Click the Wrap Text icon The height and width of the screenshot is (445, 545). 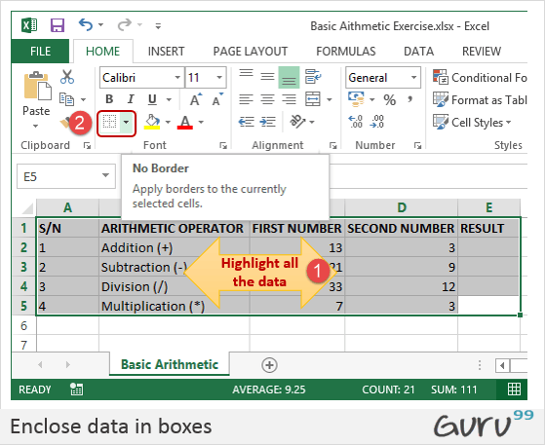(313, 76)
